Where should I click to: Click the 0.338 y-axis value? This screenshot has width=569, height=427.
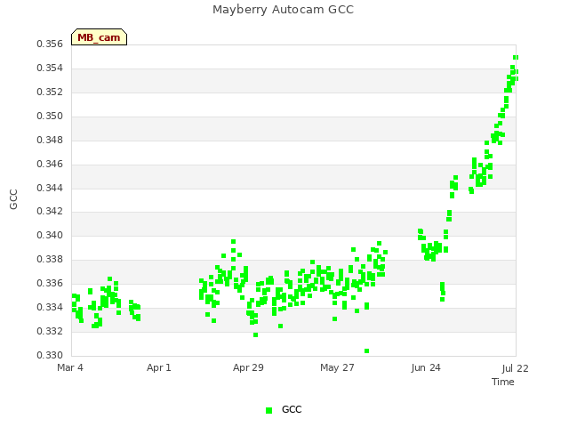click(50, 259)
